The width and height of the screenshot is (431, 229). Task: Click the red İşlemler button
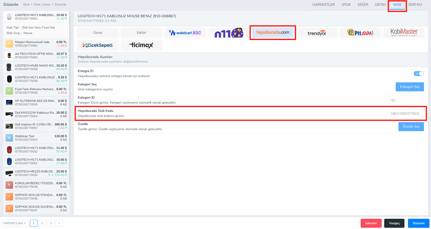pos(371,223)
